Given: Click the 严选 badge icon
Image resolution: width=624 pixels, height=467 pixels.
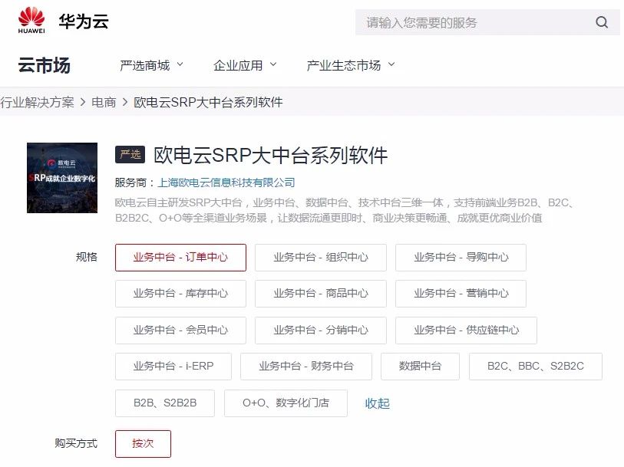Looking at the screenshot, I should coord(130,155).
